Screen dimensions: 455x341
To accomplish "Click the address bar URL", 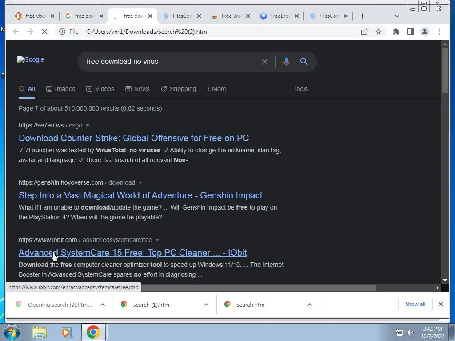I will click(147, 32).
